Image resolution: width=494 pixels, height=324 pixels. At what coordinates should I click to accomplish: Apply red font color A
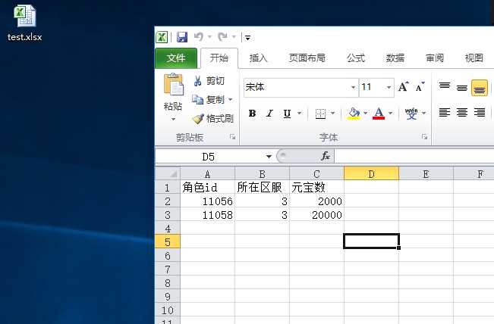point(379,114)
